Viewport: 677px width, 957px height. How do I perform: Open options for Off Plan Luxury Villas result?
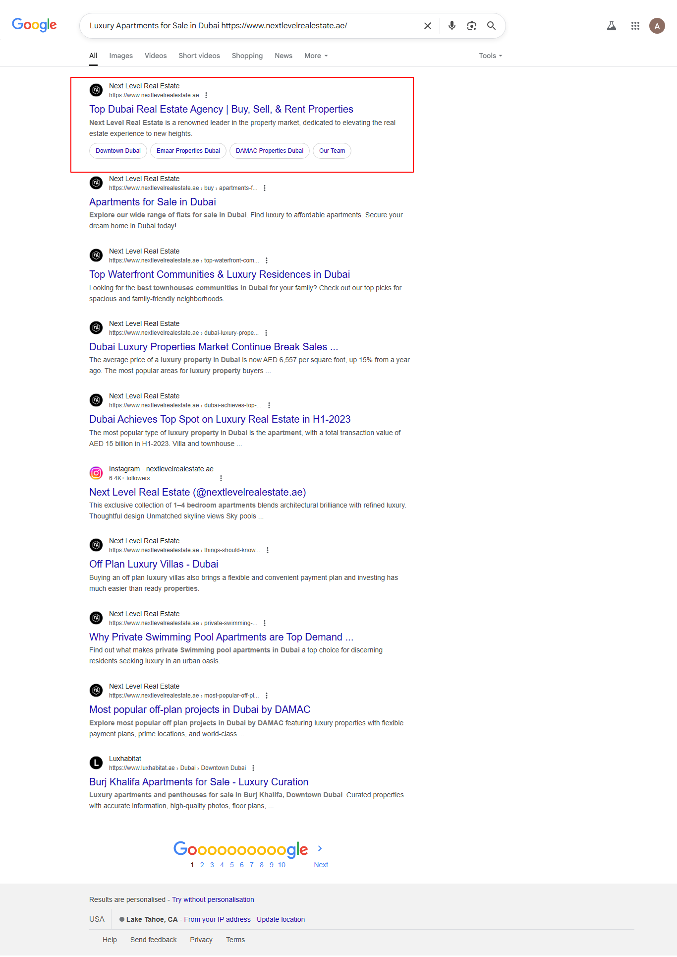click(268, 550)
